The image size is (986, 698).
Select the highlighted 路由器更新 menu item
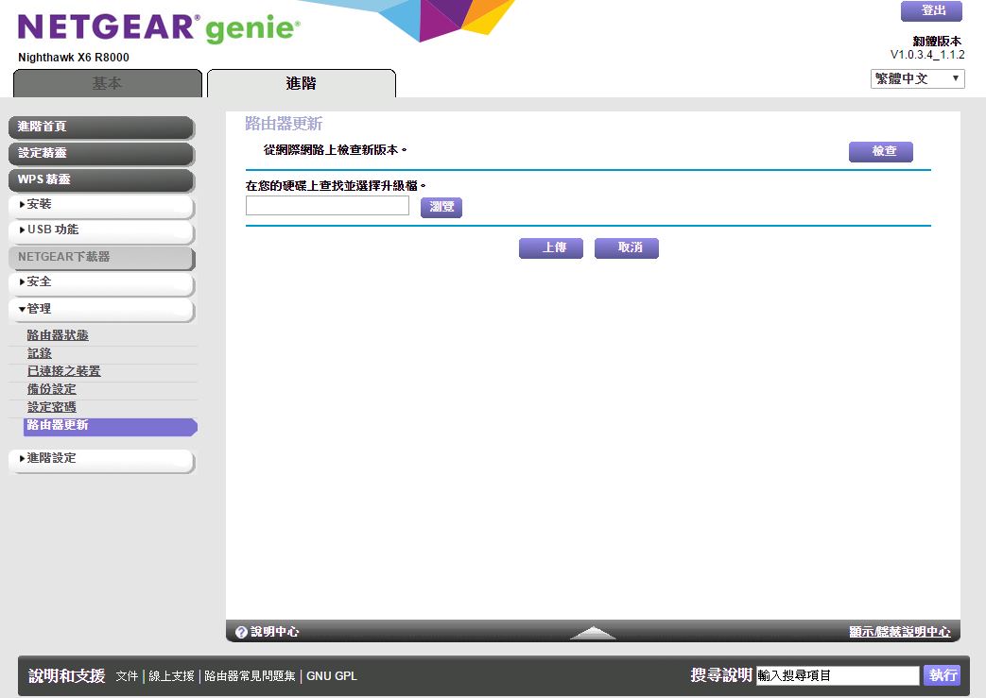[110, 426]
